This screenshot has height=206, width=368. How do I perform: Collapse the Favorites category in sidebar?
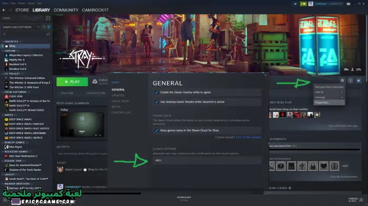point(3,42)
